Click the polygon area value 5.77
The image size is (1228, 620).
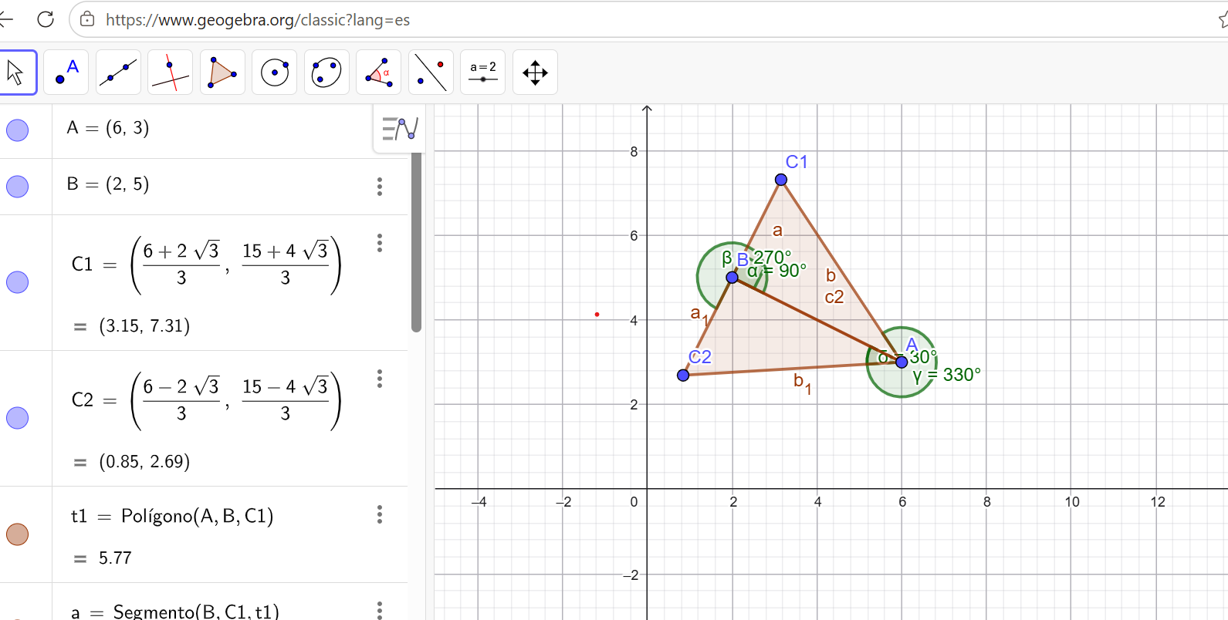[x=115, y=558]
